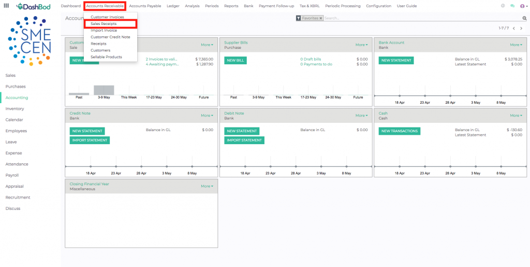Remove the Favorites filter tag
This screenshot has width=530, height=267.
[x=321, y=18]
